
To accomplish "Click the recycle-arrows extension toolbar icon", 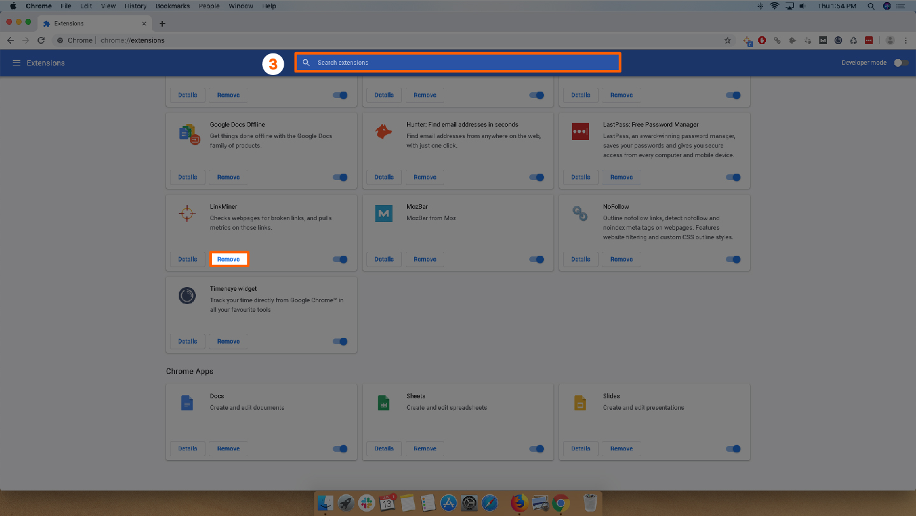I will (854, 40).
